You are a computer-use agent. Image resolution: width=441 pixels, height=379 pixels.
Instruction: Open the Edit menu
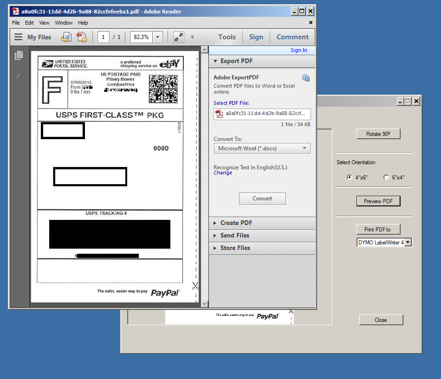(x=29, y=23)
